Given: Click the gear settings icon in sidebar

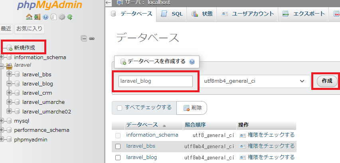Looking at the screenshot, I should [x=61, y=17].
